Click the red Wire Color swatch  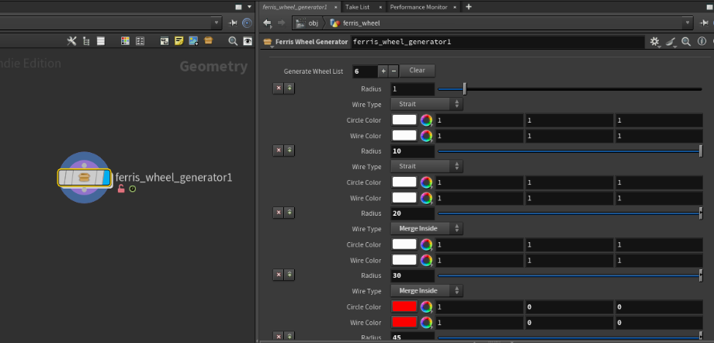click(x=404, y=322)
